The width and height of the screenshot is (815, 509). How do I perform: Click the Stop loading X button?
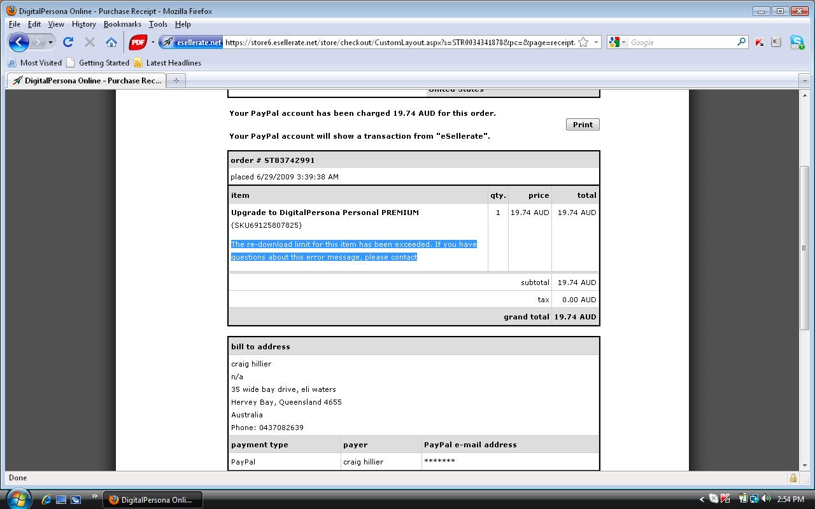(90, 42)
